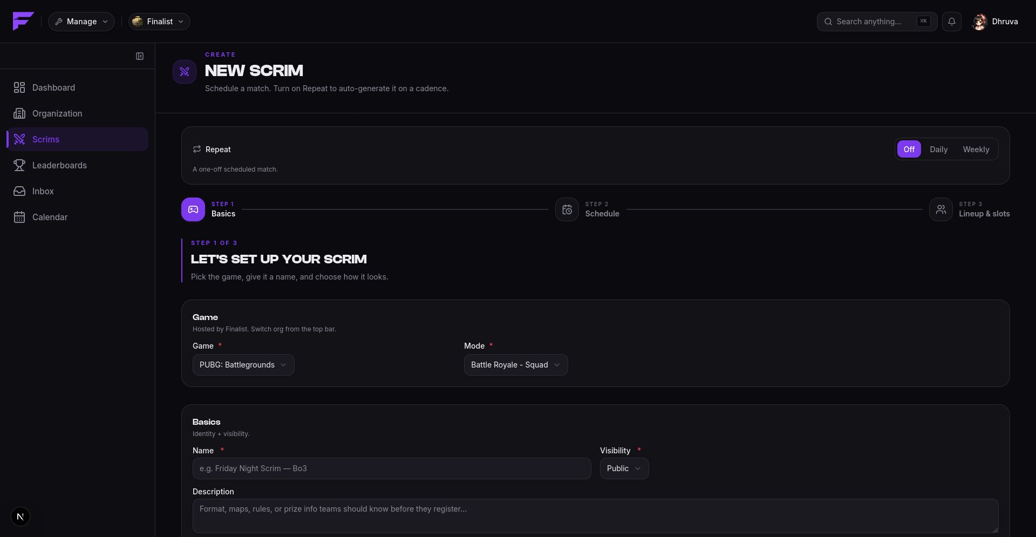This screenshot has height=537, width=1036.
Task: Open the Public visibility dropdown
Action: 624,468
